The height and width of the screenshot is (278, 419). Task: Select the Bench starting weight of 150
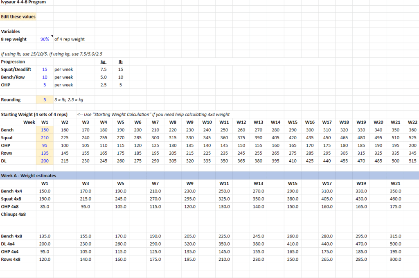click(x=45, y=130)
